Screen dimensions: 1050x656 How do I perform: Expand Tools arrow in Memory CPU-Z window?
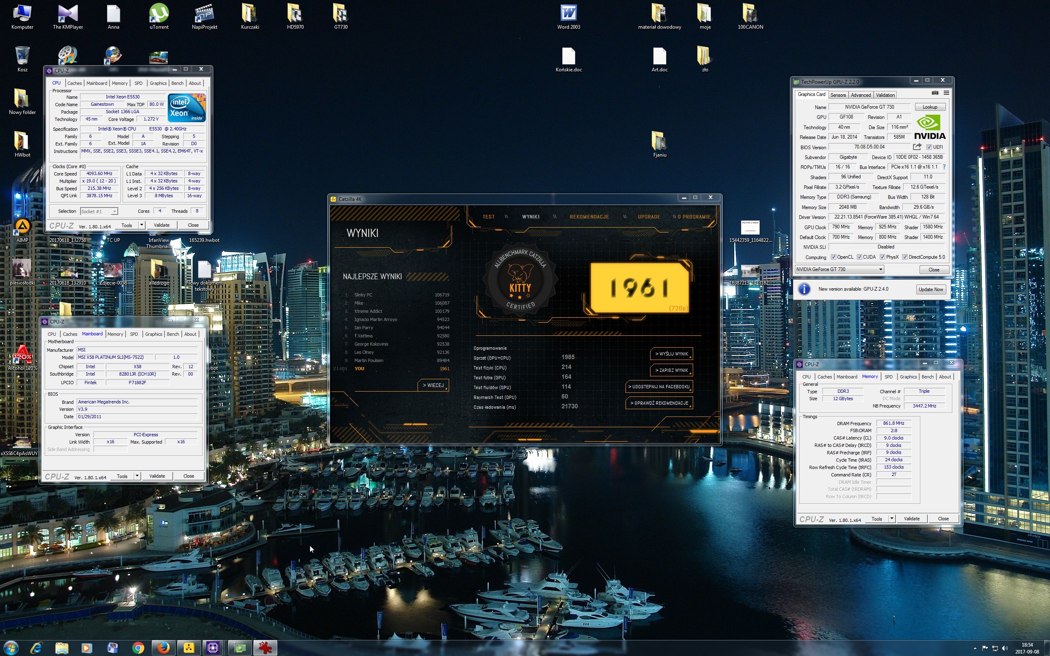pyautogui.click(x=892, y=519)
